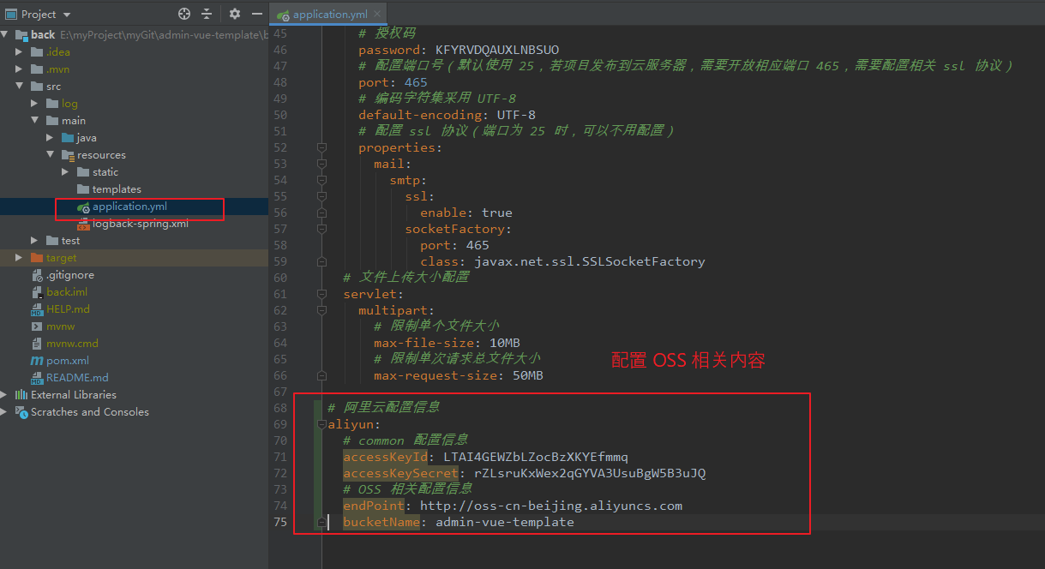Fold the servlet: block at line 61

(x=321, y=294)
